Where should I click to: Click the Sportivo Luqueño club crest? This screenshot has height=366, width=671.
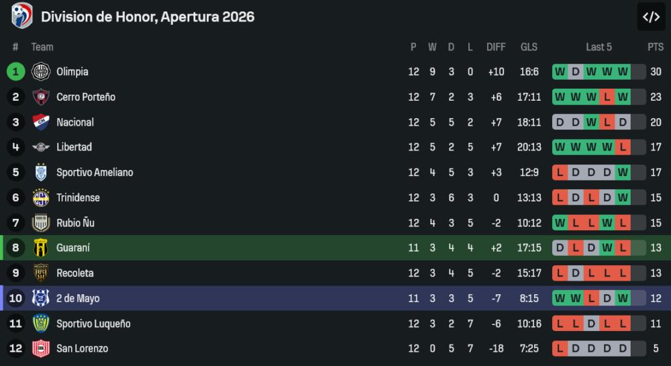(41, 324)
